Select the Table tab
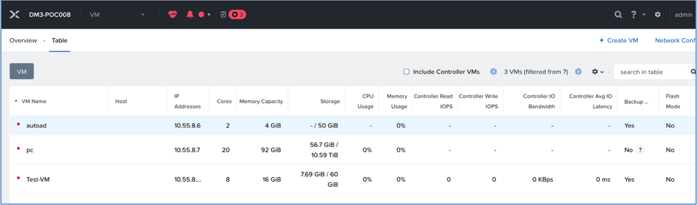 (x=60, y=41)
